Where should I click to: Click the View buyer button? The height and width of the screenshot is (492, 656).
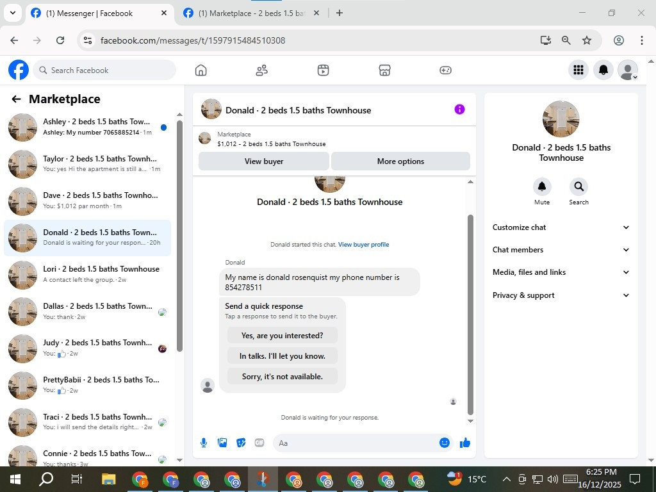[x=264, y=161]
